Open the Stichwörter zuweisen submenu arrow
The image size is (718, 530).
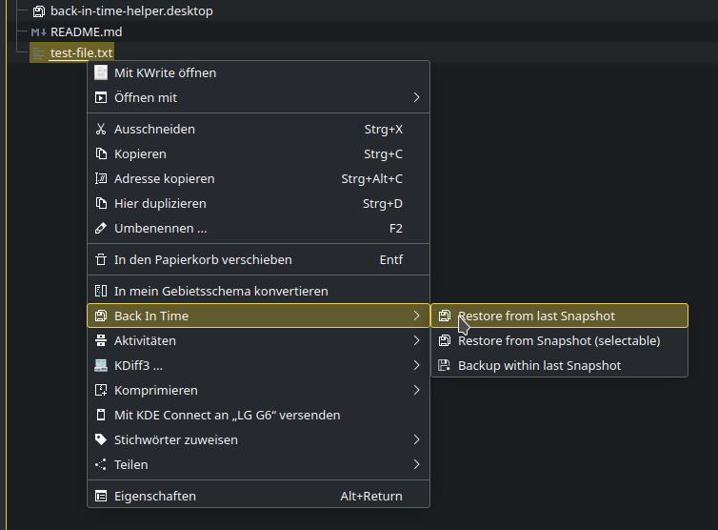point(416,439)
